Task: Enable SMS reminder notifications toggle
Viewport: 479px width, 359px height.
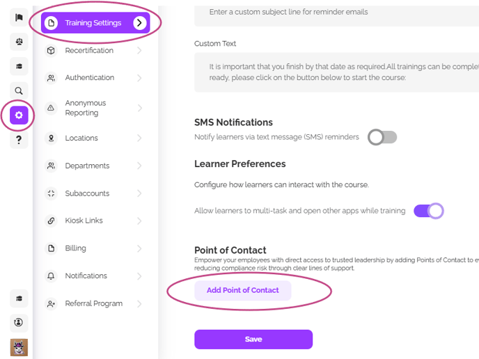Action: tap(382, 137)
